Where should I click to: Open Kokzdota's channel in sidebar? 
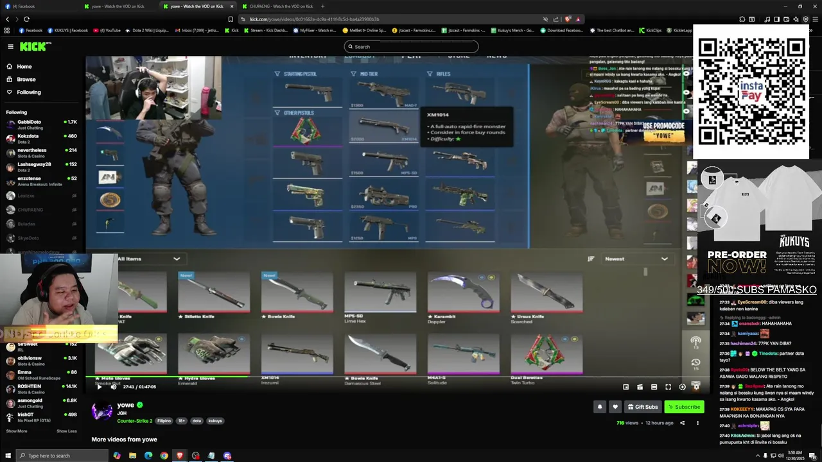(42, 139)
